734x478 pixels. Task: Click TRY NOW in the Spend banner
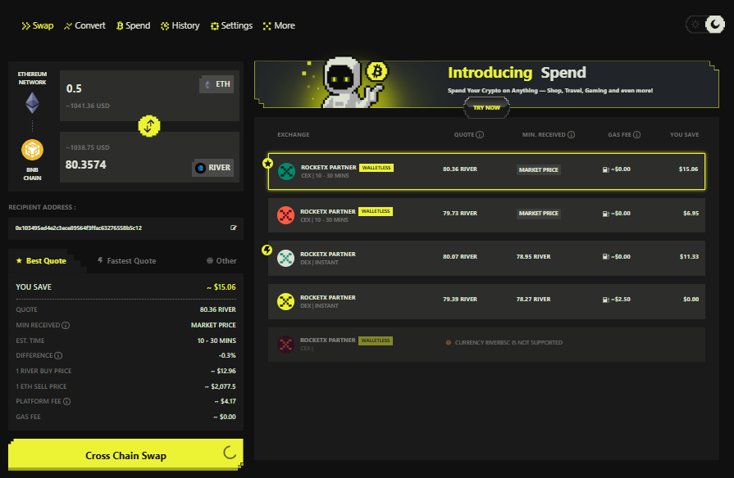coord(486,107)
